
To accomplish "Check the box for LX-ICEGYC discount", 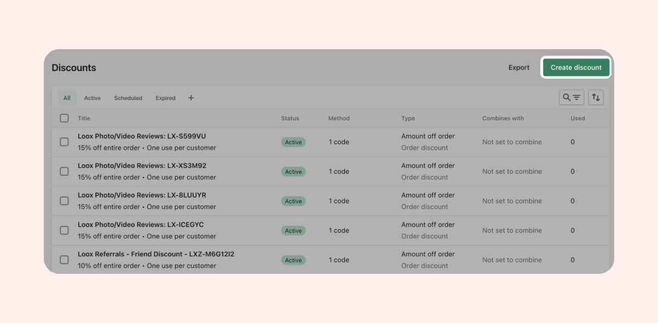I will 64,231.
